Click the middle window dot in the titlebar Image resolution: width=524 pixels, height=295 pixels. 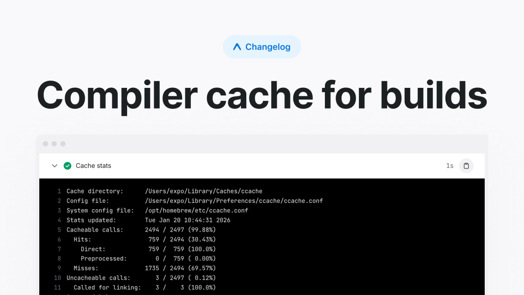[x=54, y=143]
